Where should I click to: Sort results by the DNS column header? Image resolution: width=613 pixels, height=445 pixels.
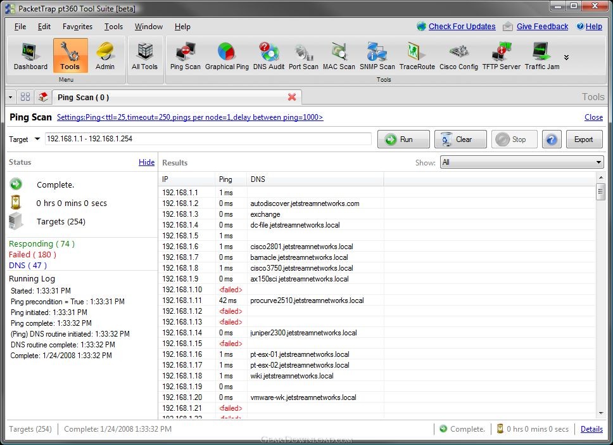pos(315,179)
